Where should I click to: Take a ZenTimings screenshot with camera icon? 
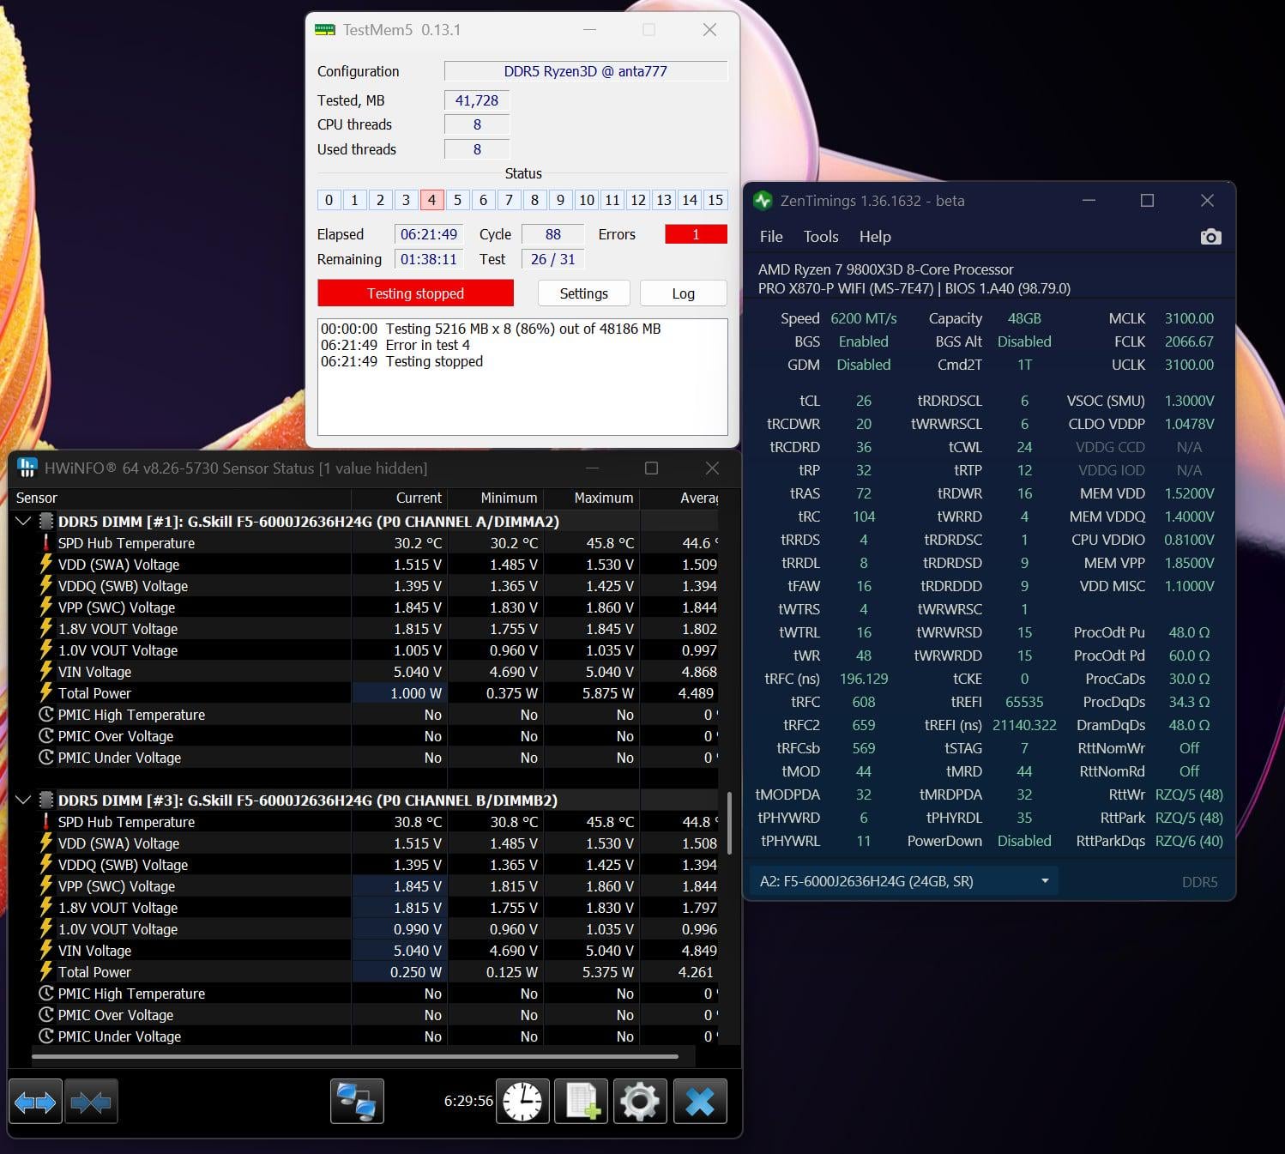click(x=1210, y=237)
